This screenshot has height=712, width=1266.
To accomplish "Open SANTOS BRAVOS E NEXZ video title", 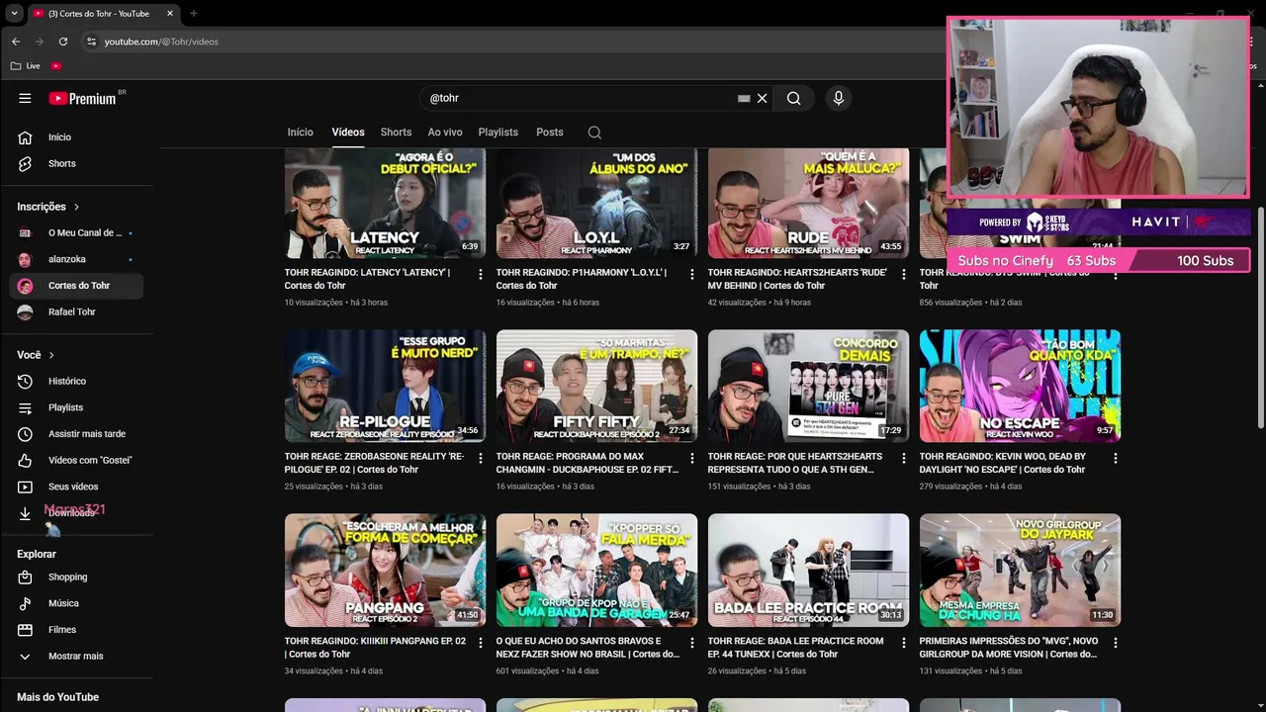I will pyautogui.click(x=588, y=648).
